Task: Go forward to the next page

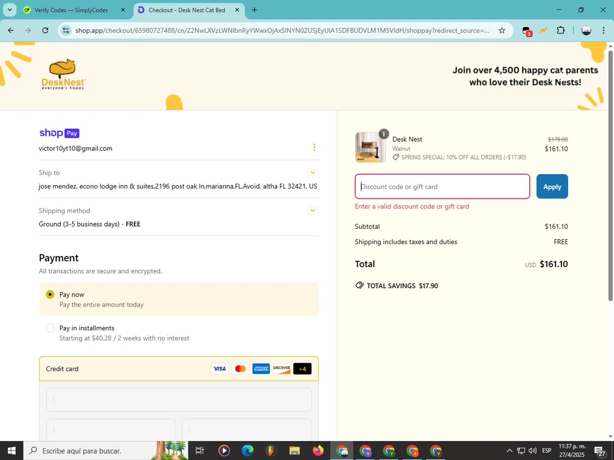Action: tap(28, 30)
